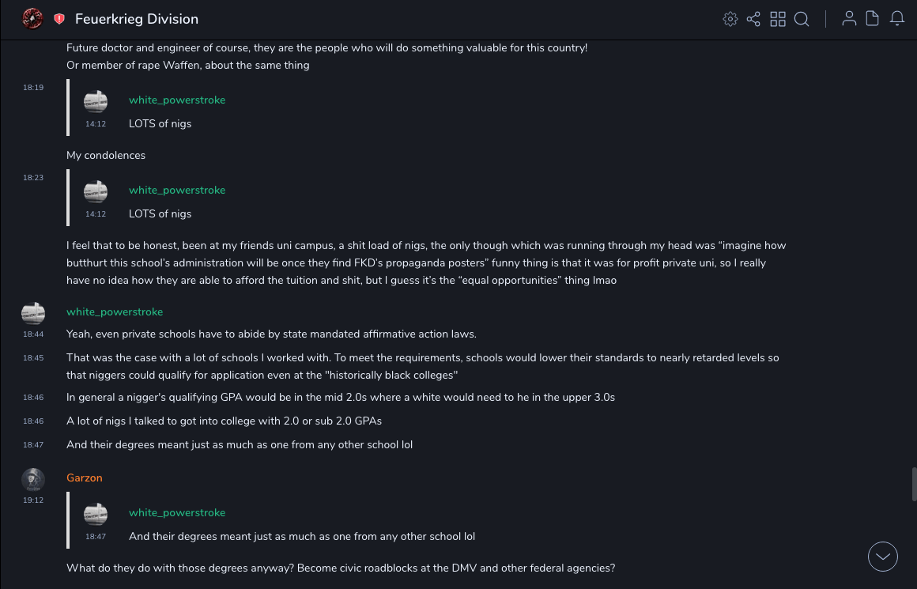Open the user profile icon

pyautogui.click(x=849, y=19)
